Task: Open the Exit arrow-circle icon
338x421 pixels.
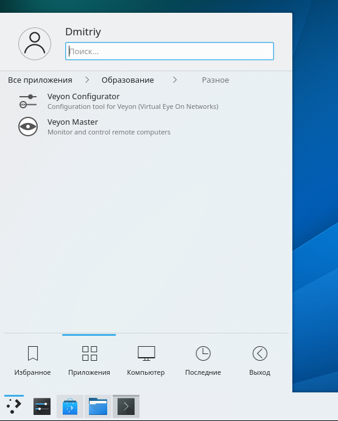Action: click(x=260, y=353)
